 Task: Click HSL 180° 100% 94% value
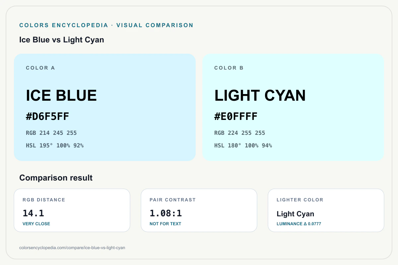click(243, 145)
